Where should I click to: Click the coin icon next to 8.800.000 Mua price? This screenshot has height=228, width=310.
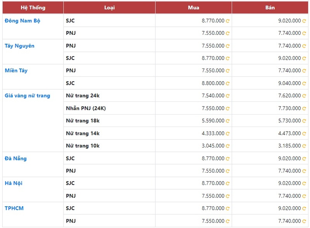point(227,84)
